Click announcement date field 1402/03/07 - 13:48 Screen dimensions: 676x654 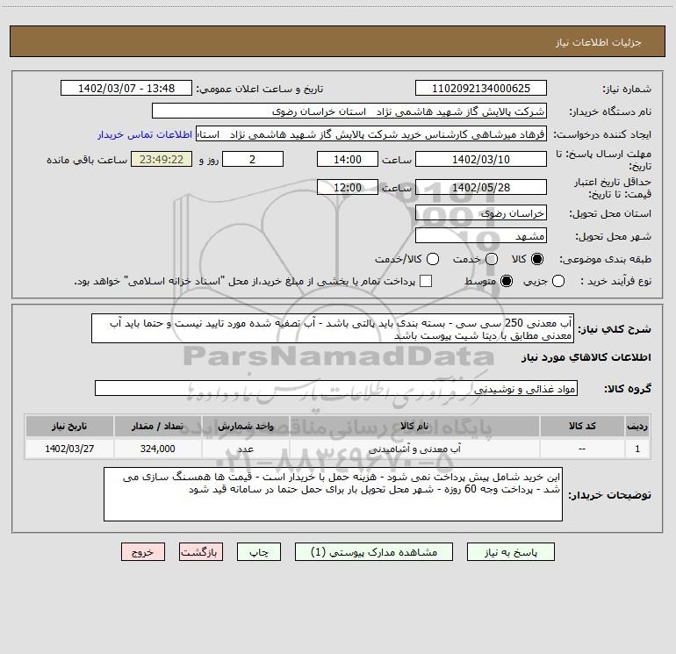tap(126, 88)
